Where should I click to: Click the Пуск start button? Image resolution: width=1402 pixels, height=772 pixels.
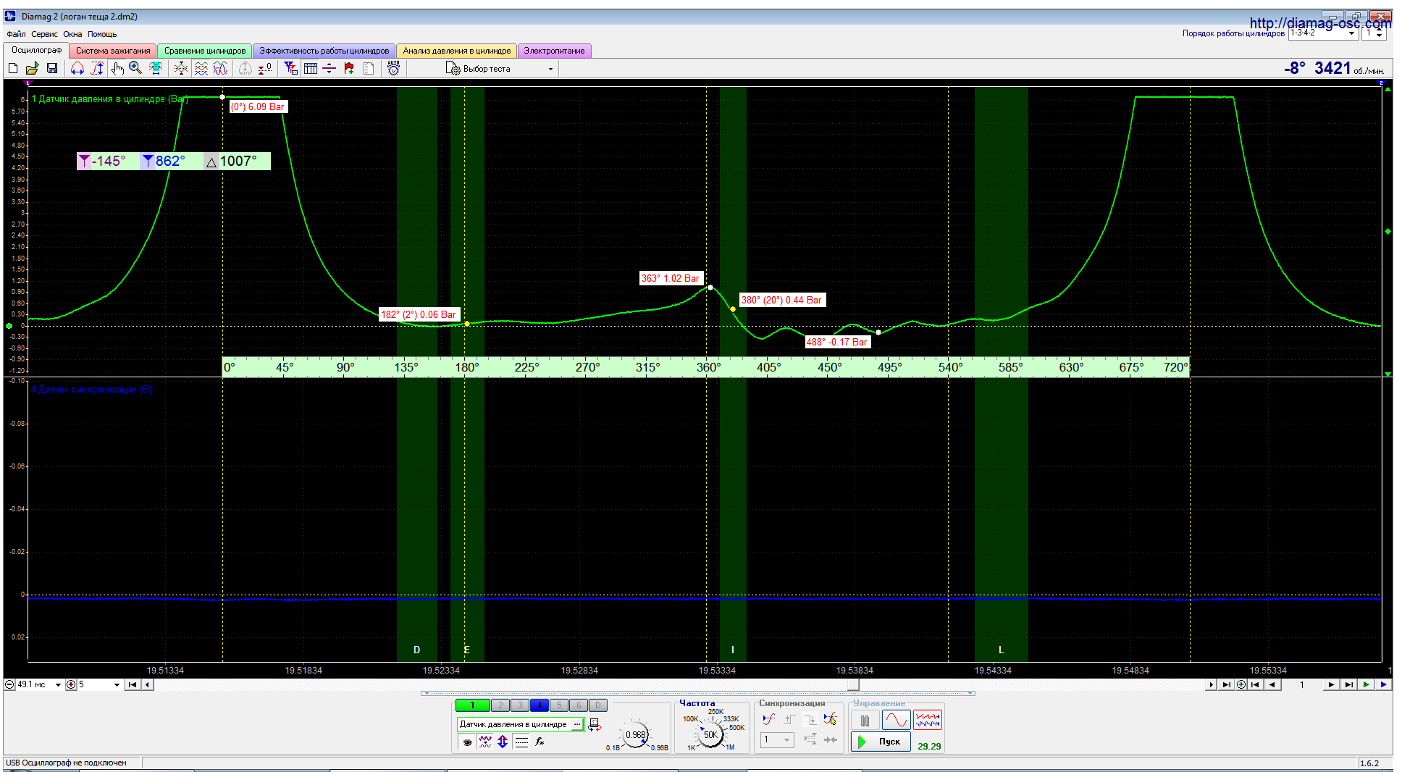coord(881,742)
